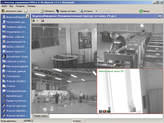This screenshot has width=164, height=123.
Task: Switch to the Новая схема tab
Action: click(x=40, y=116)
